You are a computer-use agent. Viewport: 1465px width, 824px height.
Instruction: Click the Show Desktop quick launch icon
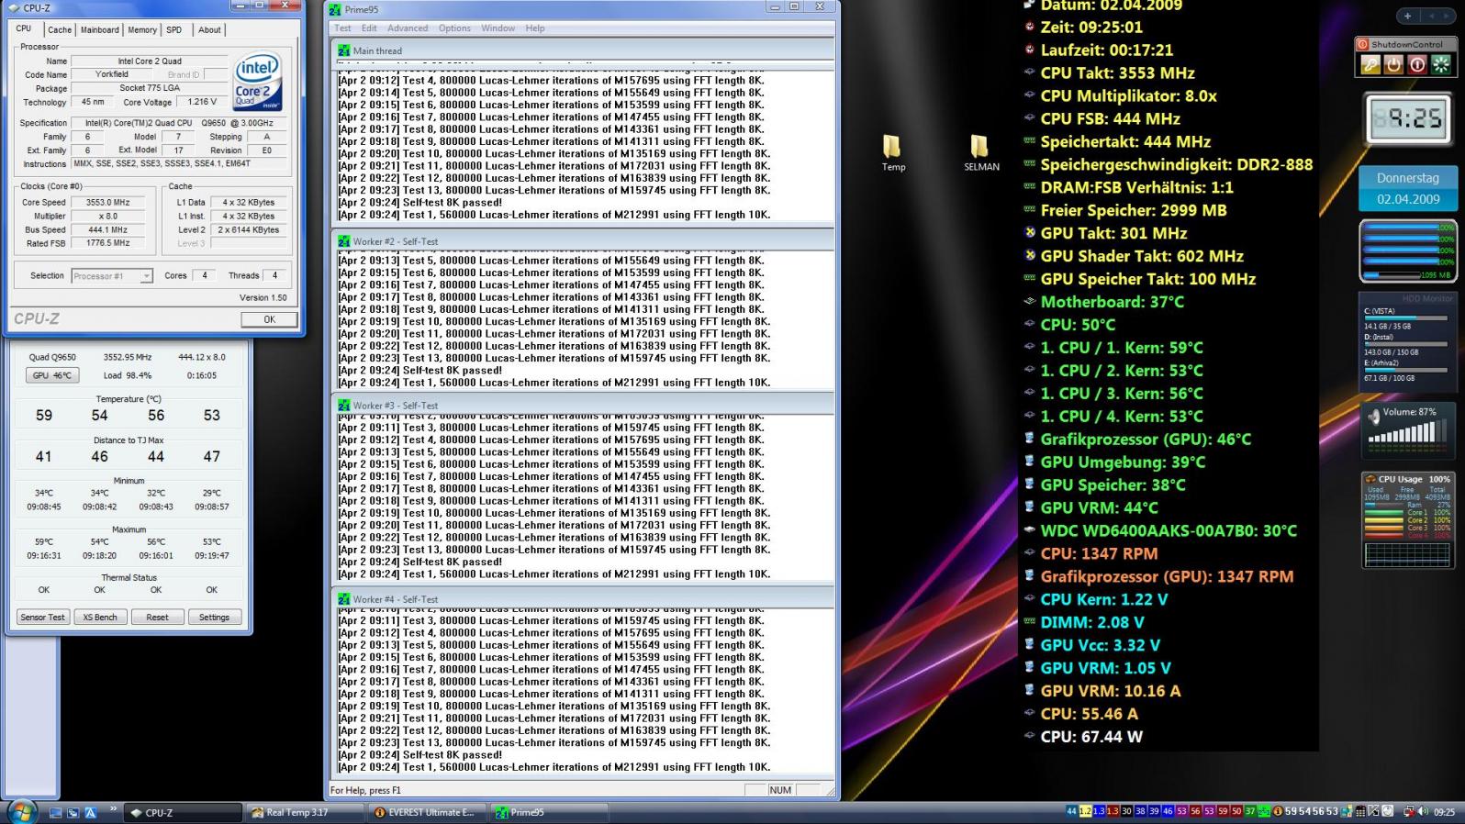(56, 812)
